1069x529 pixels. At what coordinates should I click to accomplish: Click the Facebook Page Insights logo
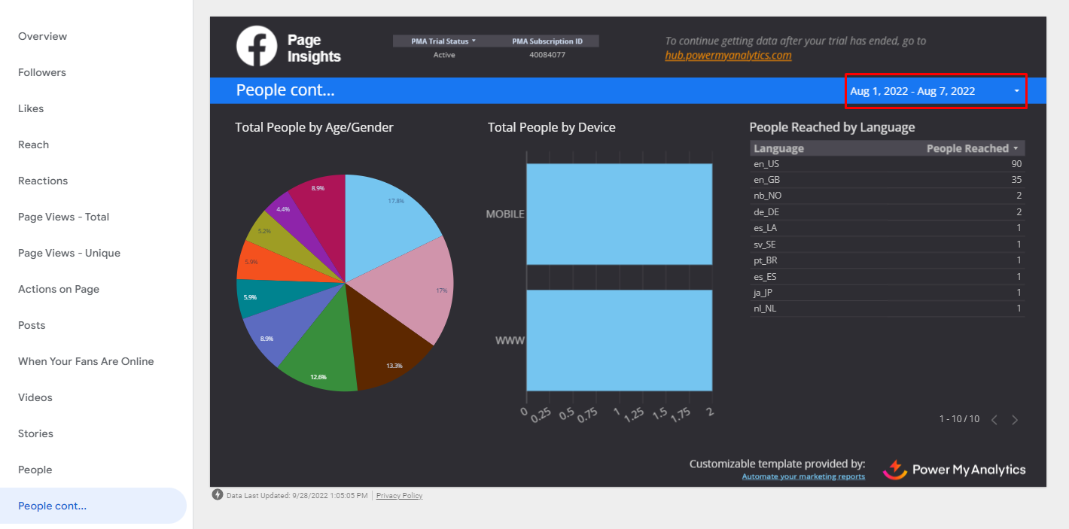point(256,46)
